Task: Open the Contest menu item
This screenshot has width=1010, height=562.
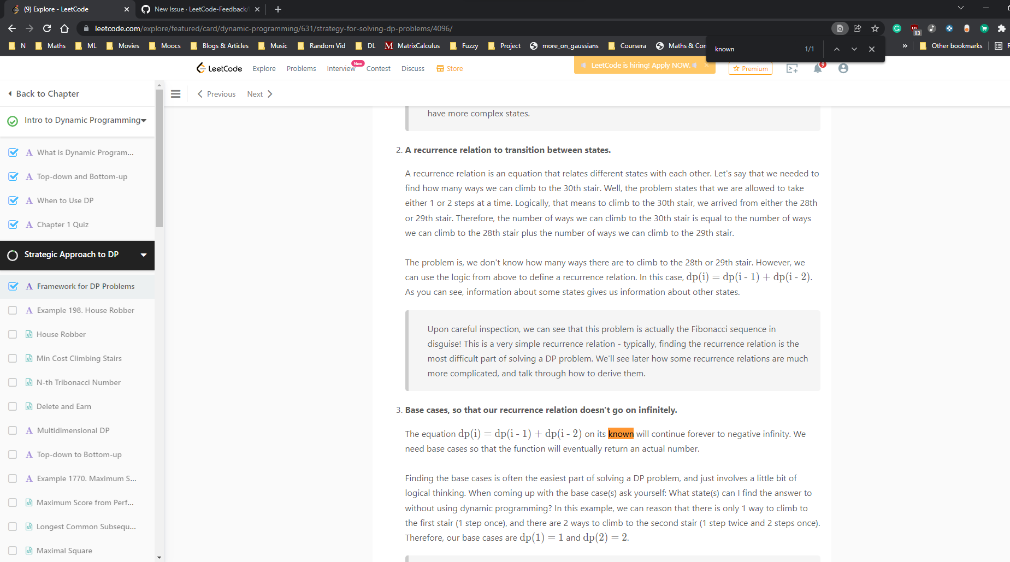Action: pos(378,68)
